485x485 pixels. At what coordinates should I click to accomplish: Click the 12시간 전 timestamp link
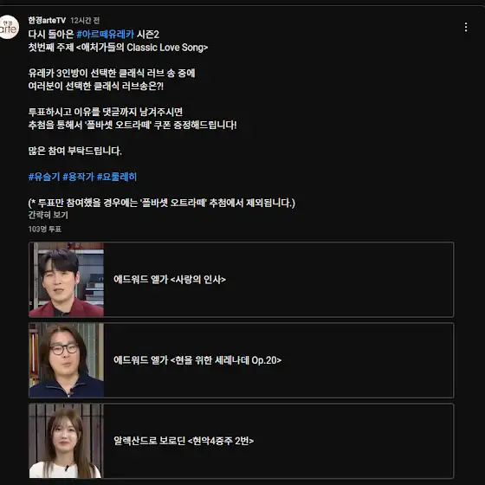[85, 21]
